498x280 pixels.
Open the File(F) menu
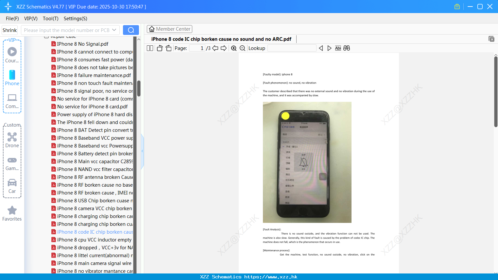point(12,19)
